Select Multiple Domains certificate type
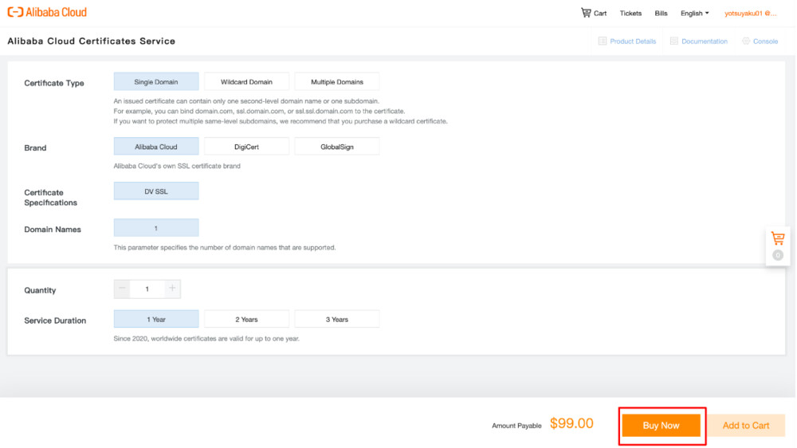The image size is (797, 448). click(337, 82)
